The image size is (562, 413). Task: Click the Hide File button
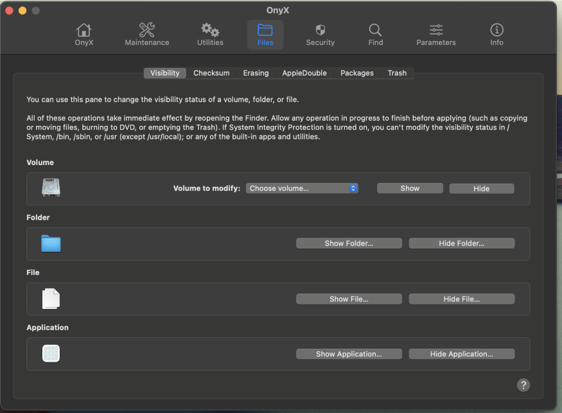click(461, 298)
